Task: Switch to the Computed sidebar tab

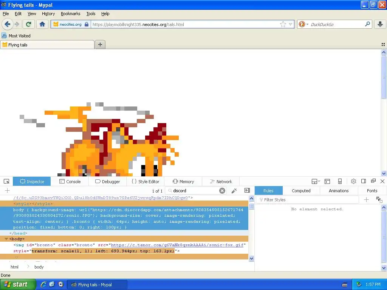Action: [x=301, y=191]
